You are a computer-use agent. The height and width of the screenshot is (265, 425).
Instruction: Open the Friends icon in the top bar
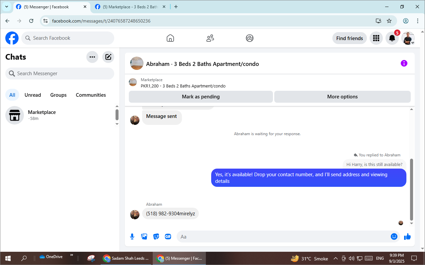pos(210,38)
